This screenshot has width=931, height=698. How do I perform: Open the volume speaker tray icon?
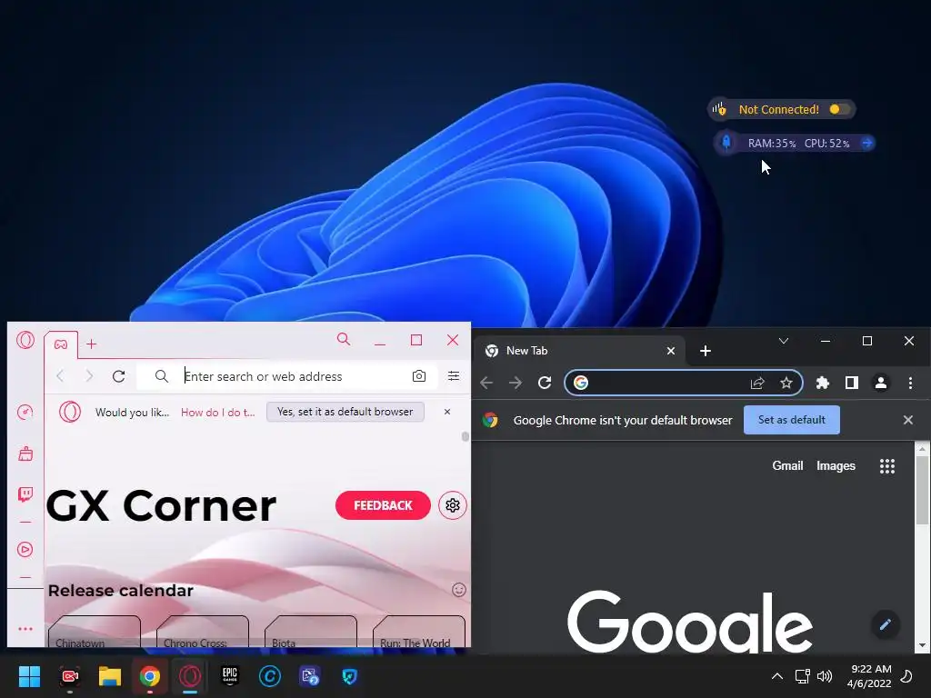pyautogui.click(x=824, y=676)
